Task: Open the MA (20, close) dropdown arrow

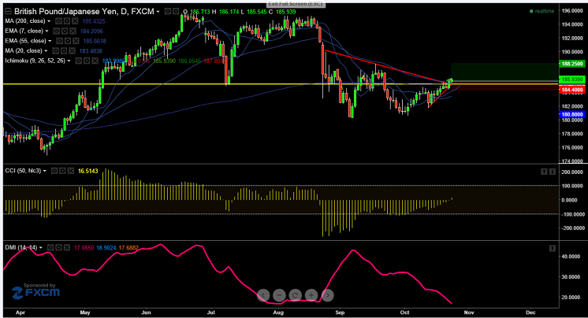Action: (x=46, y=50)
